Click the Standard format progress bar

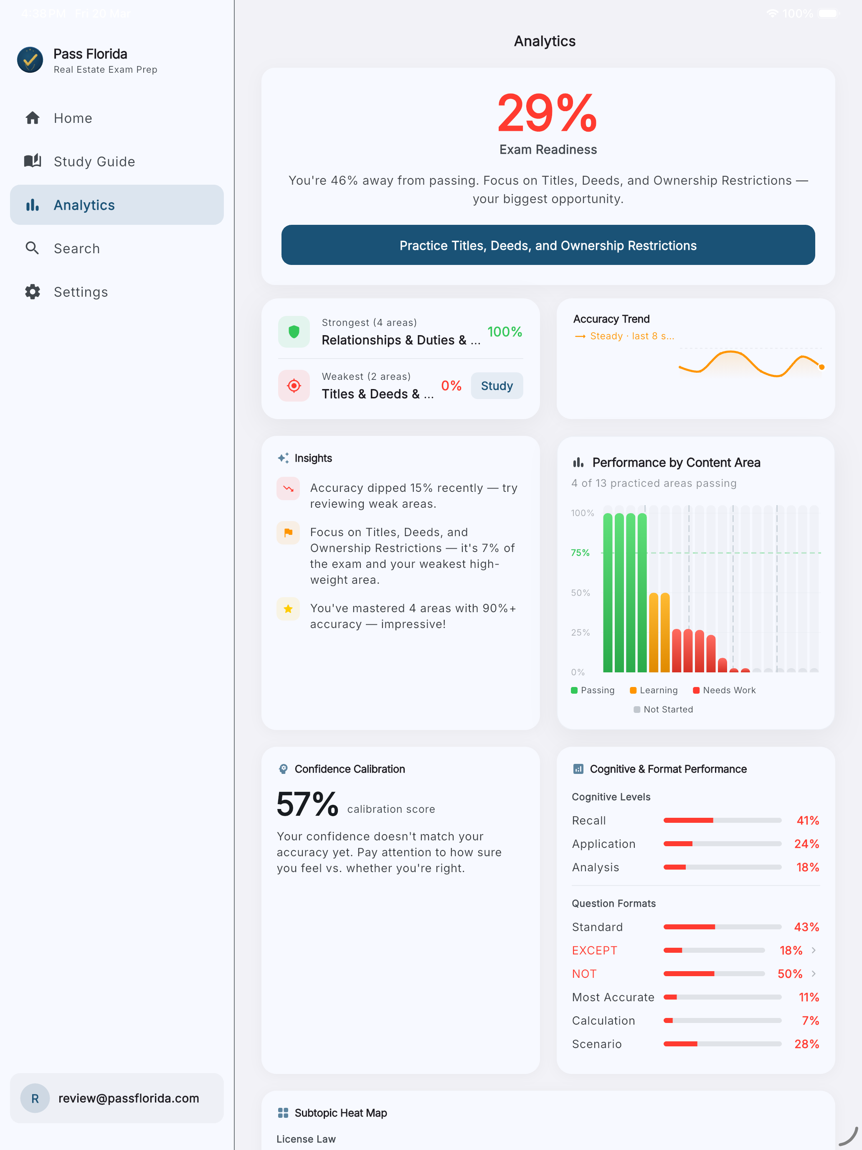pyautogui.click(x=722, y=927)
